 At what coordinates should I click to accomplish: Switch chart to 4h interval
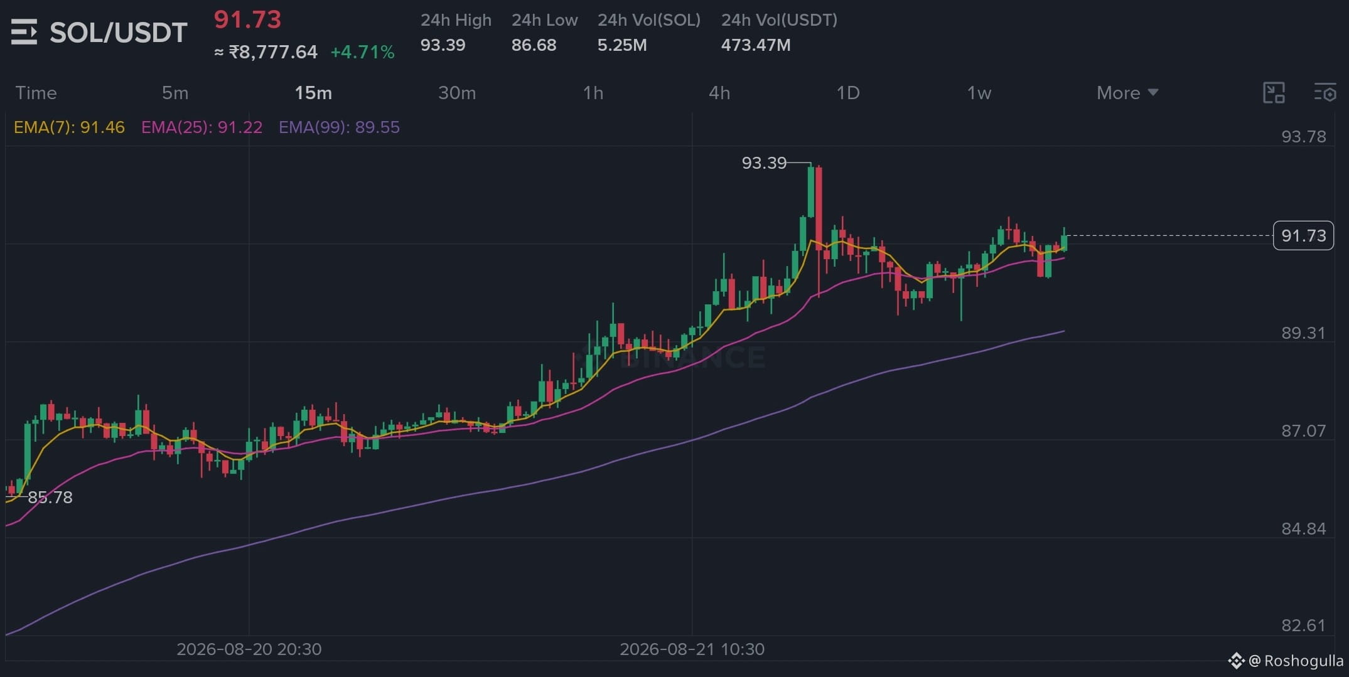pyautogui.click(x=719, y=93)
